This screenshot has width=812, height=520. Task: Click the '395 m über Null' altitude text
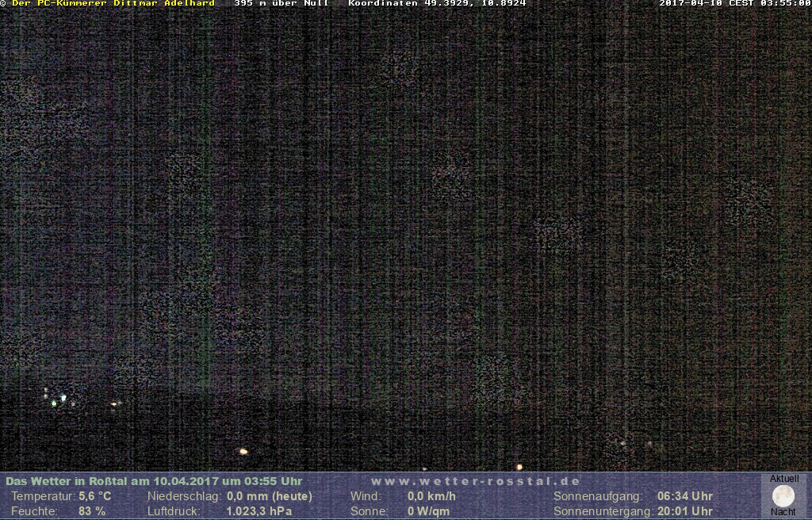(x=282, y=3)
